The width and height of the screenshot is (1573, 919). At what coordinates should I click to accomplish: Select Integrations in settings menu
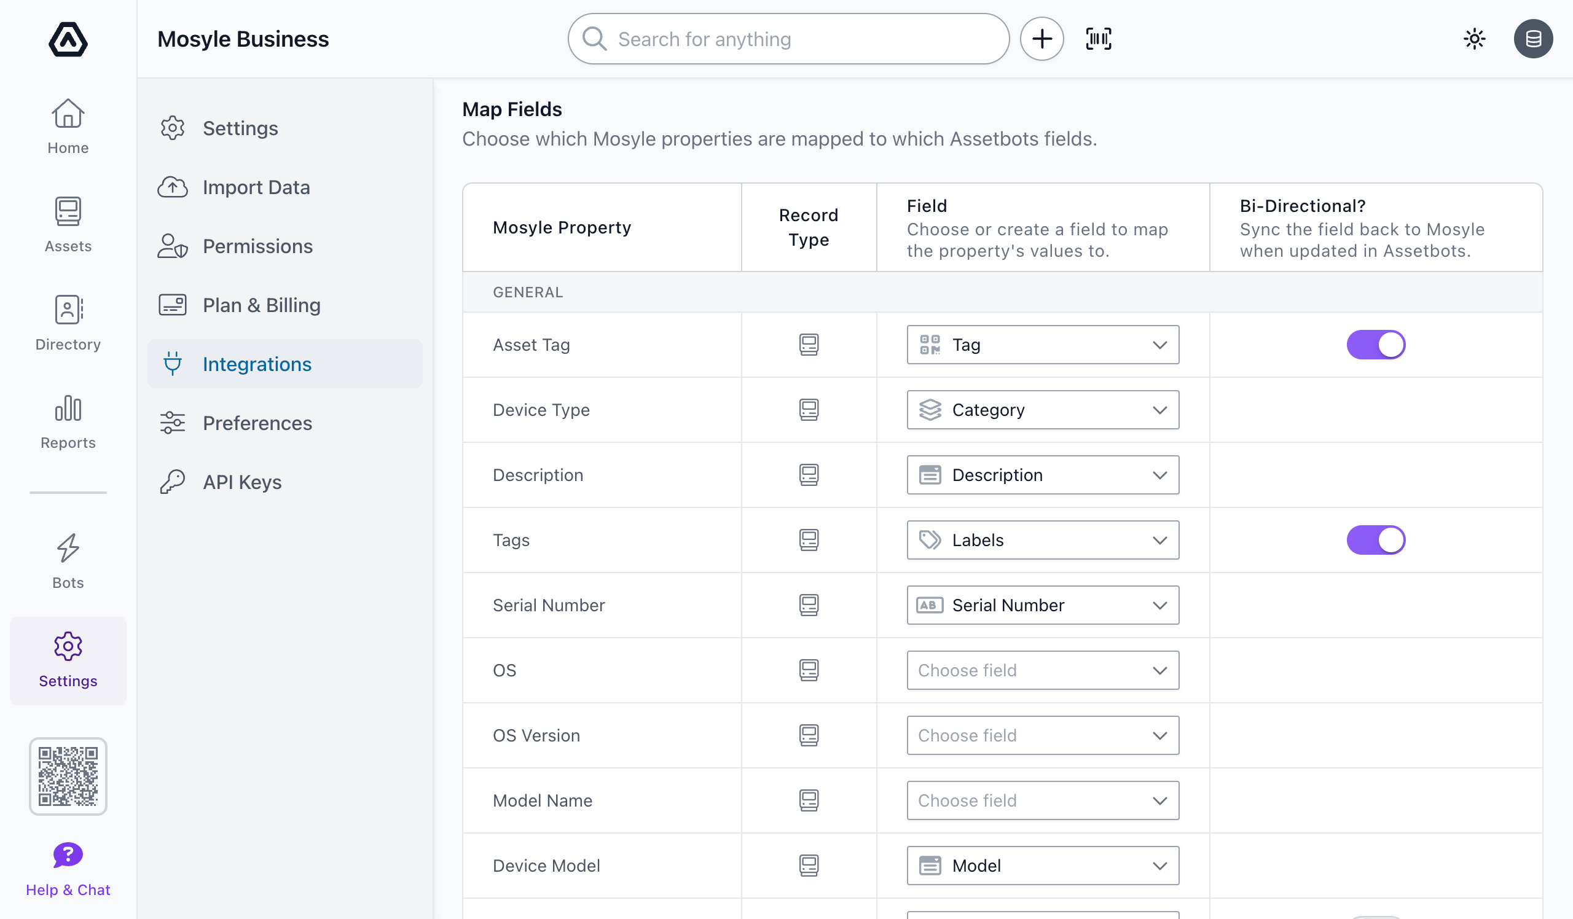coord(284,364)
